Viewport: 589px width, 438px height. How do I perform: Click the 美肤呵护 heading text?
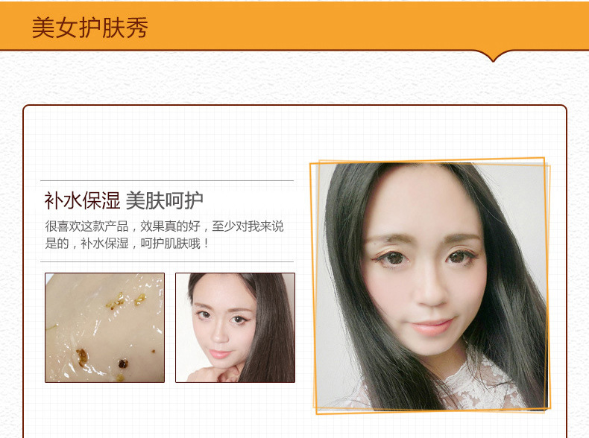(165, 200)
